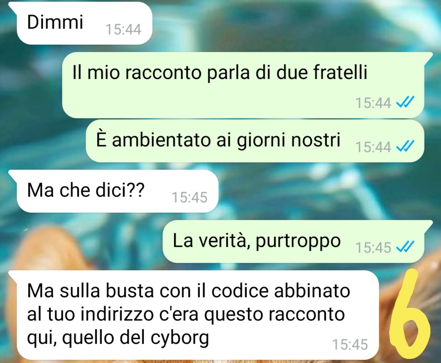Select the 'Il mio racconto parla di due fratelli' message
The image size is (441, 363).
[243, 85]
